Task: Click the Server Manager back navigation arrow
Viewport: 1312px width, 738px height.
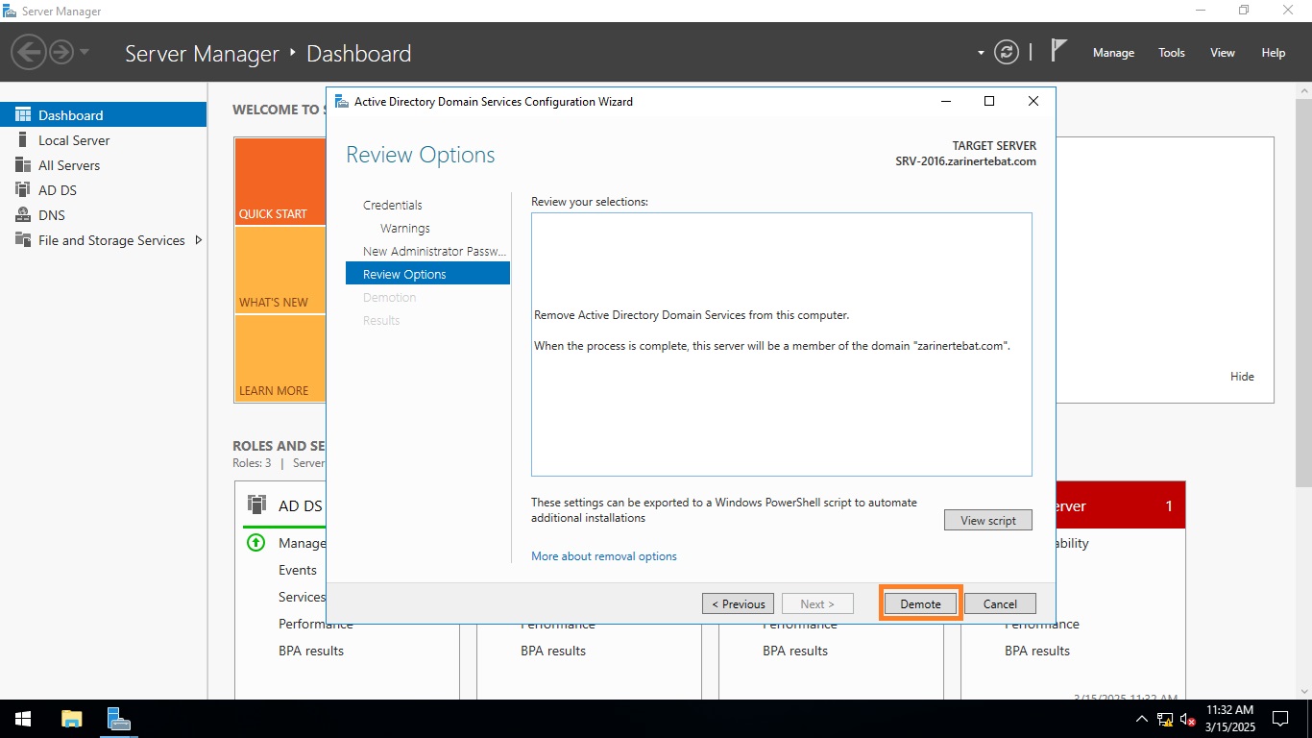Action: click(x=30, y=52)
